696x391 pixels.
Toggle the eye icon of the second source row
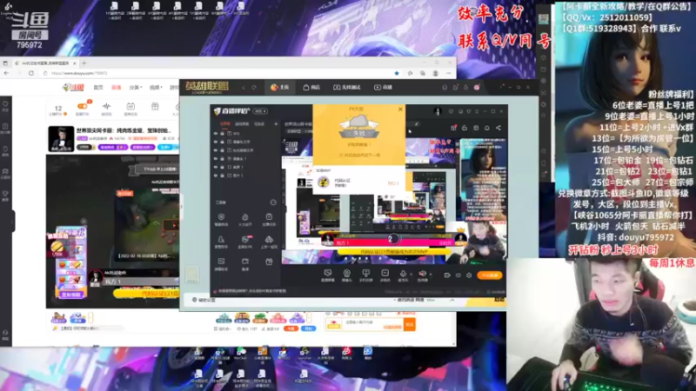pos(216,142)
